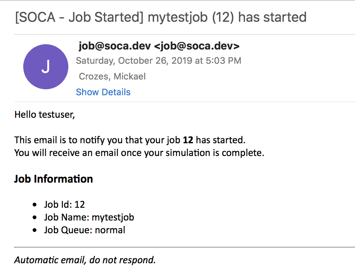
Task: Click the bullet point before Job Id
Action: tap(35, 205)
